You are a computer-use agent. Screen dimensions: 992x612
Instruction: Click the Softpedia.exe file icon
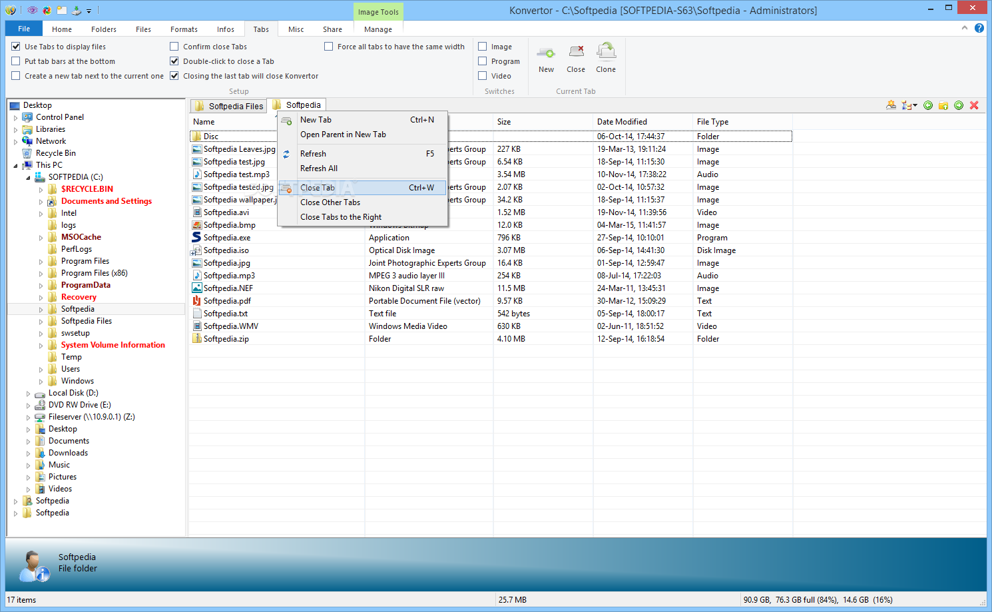tap(196, 237)
